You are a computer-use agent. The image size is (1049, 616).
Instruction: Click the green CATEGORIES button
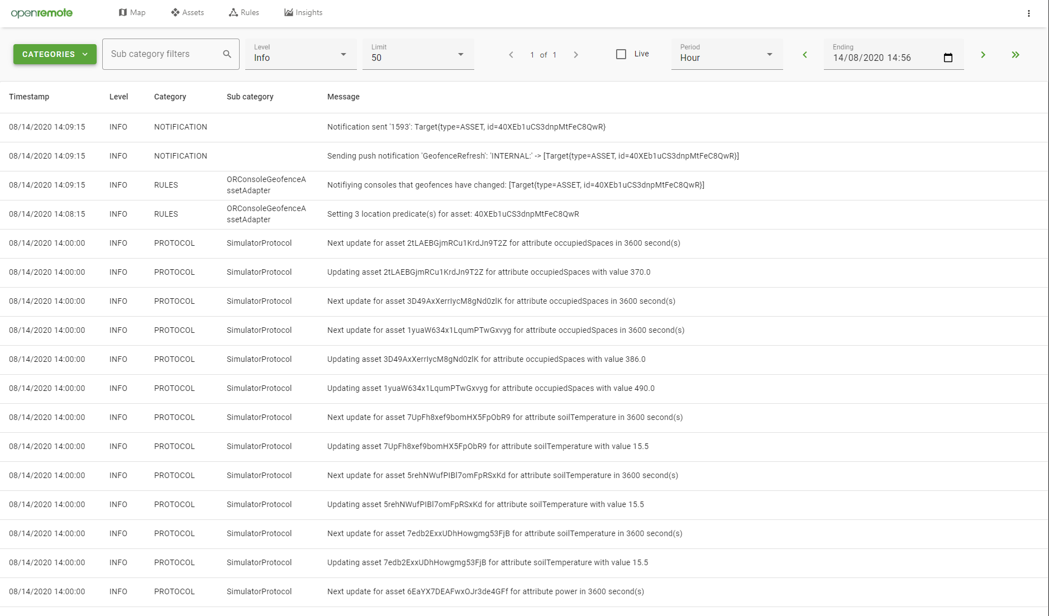(55, 54)
